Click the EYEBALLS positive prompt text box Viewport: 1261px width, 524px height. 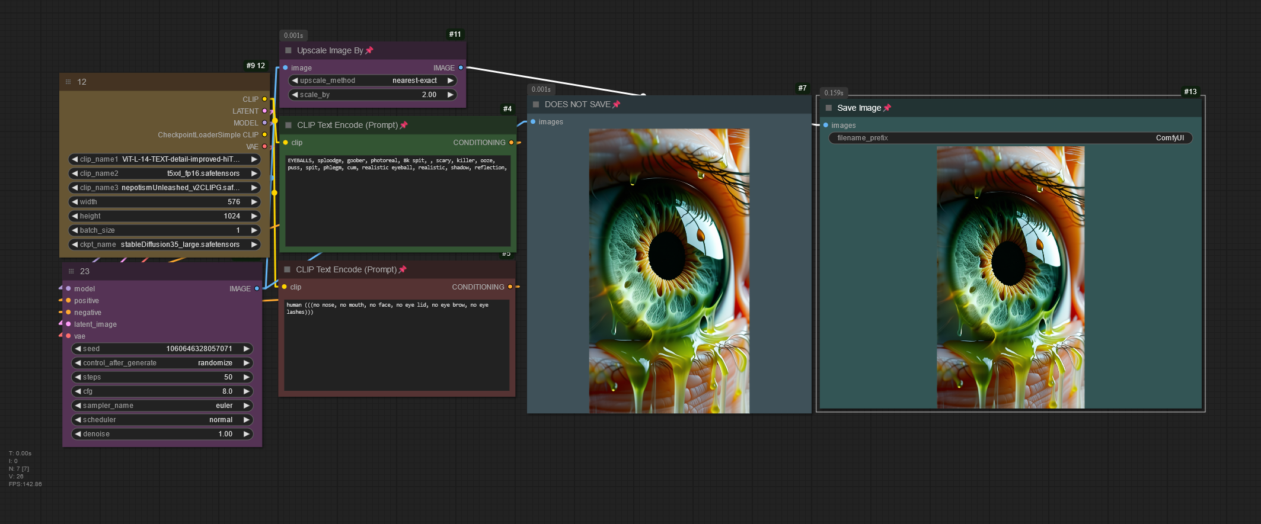coord(398,200)
